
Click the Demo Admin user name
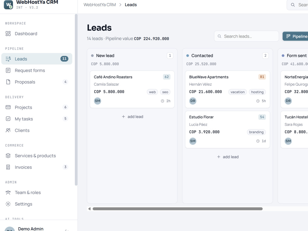coord(30,229)
